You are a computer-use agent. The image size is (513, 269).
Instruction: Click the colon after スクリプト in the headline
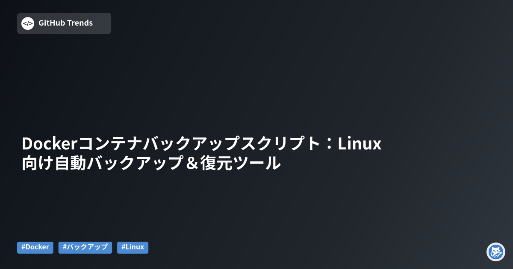point(329,144)
